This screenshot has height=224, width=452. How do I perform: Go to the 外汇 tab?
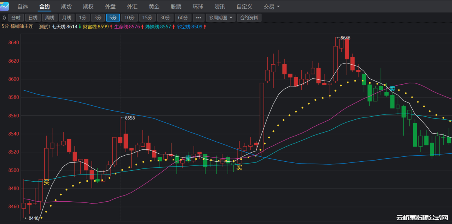(x=132, y=6)
